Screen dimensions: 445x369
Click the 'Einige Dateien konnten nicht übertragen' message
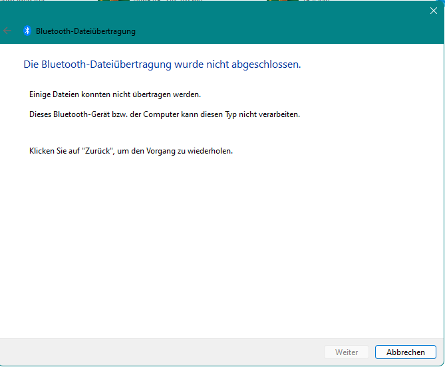tap(105, 94)
